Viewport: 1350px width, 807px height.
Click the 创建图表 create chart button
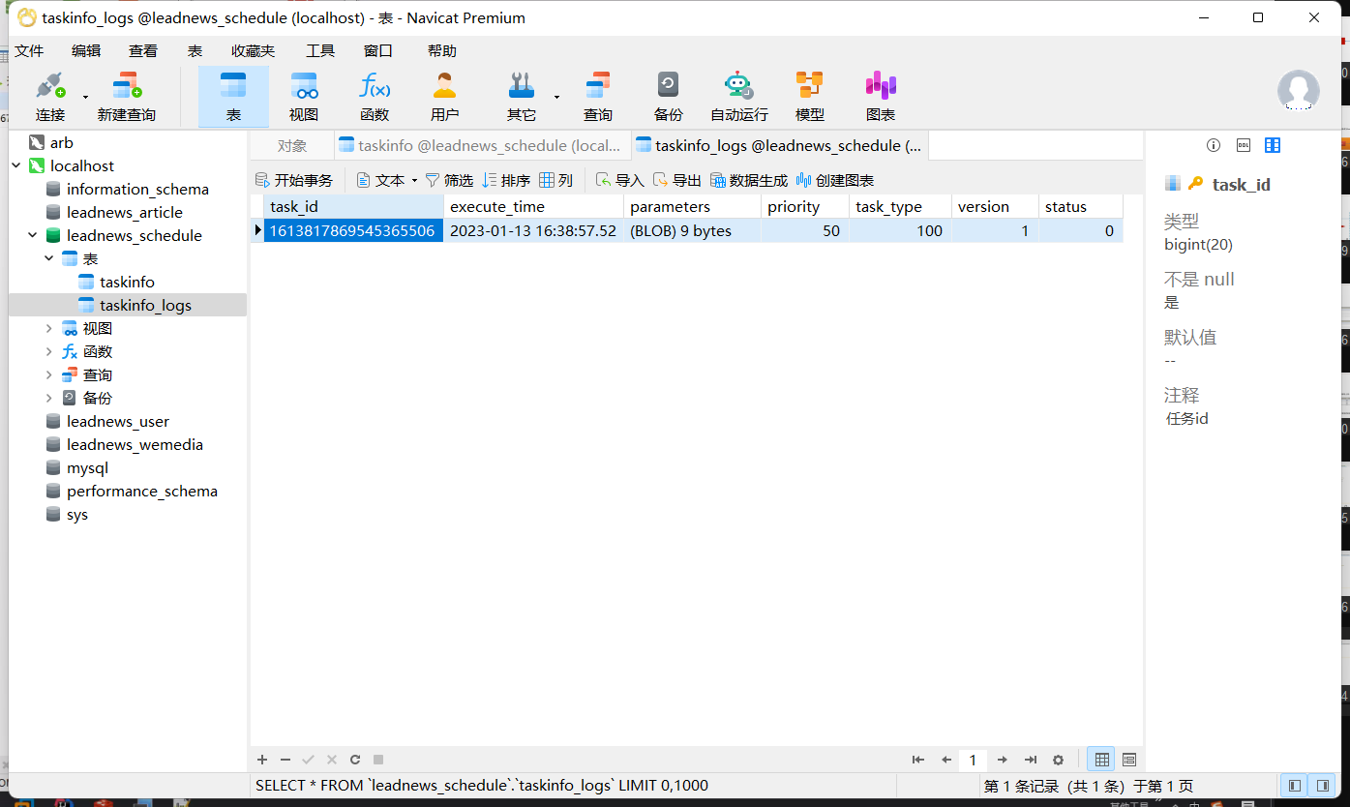[x=835, y=180]
